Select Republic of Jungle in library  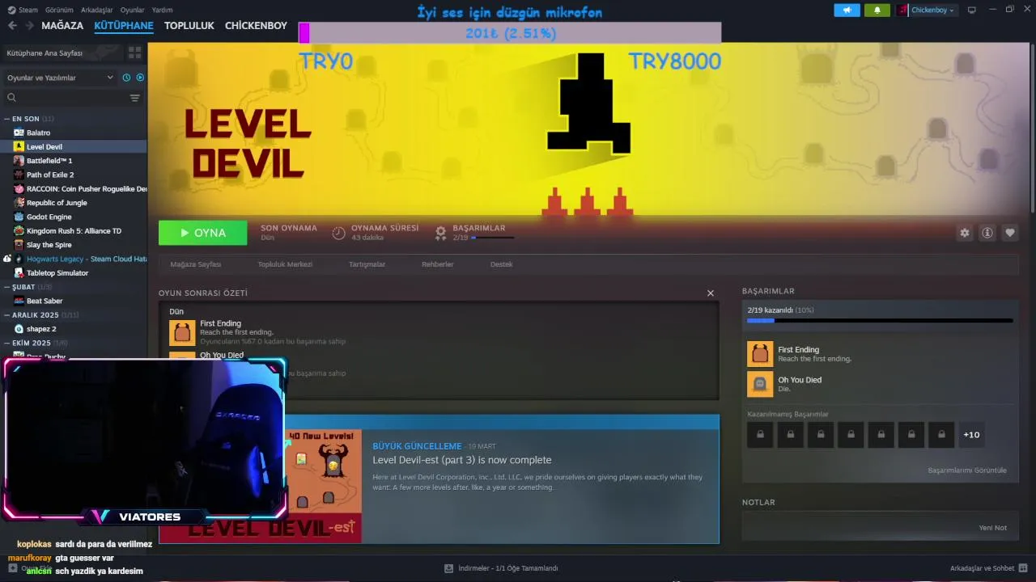57,203
